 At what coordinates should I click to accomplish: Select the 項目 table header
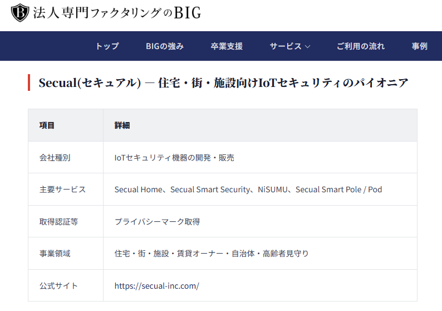tap(47, 125)
